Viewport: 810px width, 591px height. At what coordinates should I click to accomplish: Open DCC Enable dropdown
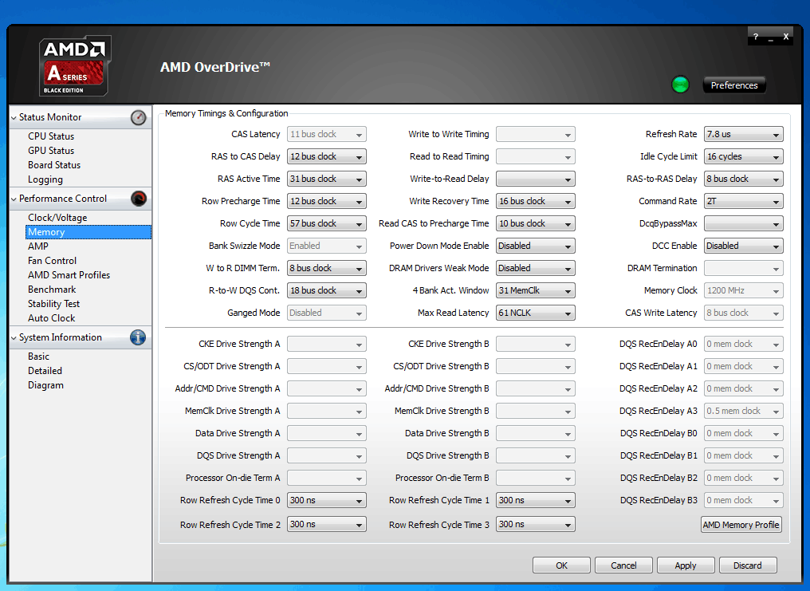click(743, 246)
